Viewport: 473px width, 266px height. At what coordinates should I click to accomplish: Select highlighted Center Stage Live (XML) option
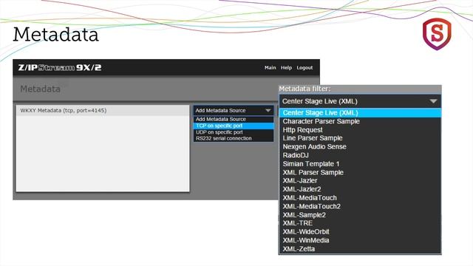[x=360, y=113]
